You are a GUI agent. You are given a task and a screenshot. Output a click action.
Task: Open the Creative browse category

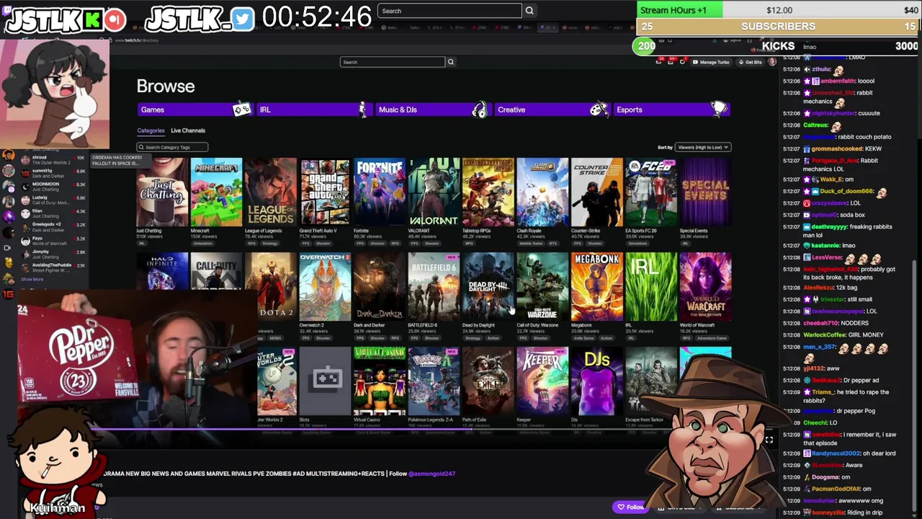(551, 110)
